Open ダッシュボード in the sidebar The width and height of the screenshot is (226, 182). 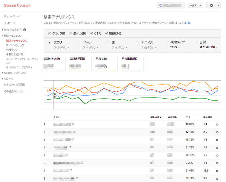point(12,17)
